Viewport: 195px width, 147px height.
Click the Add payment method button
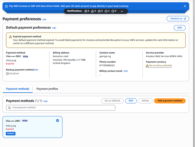[x=170, y=101]
